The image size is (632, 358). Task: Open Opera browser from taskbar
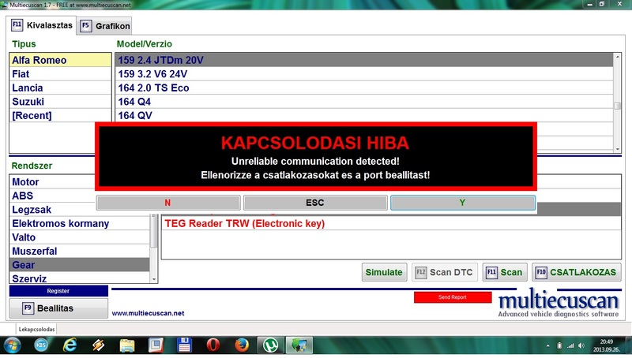[213, 345]
